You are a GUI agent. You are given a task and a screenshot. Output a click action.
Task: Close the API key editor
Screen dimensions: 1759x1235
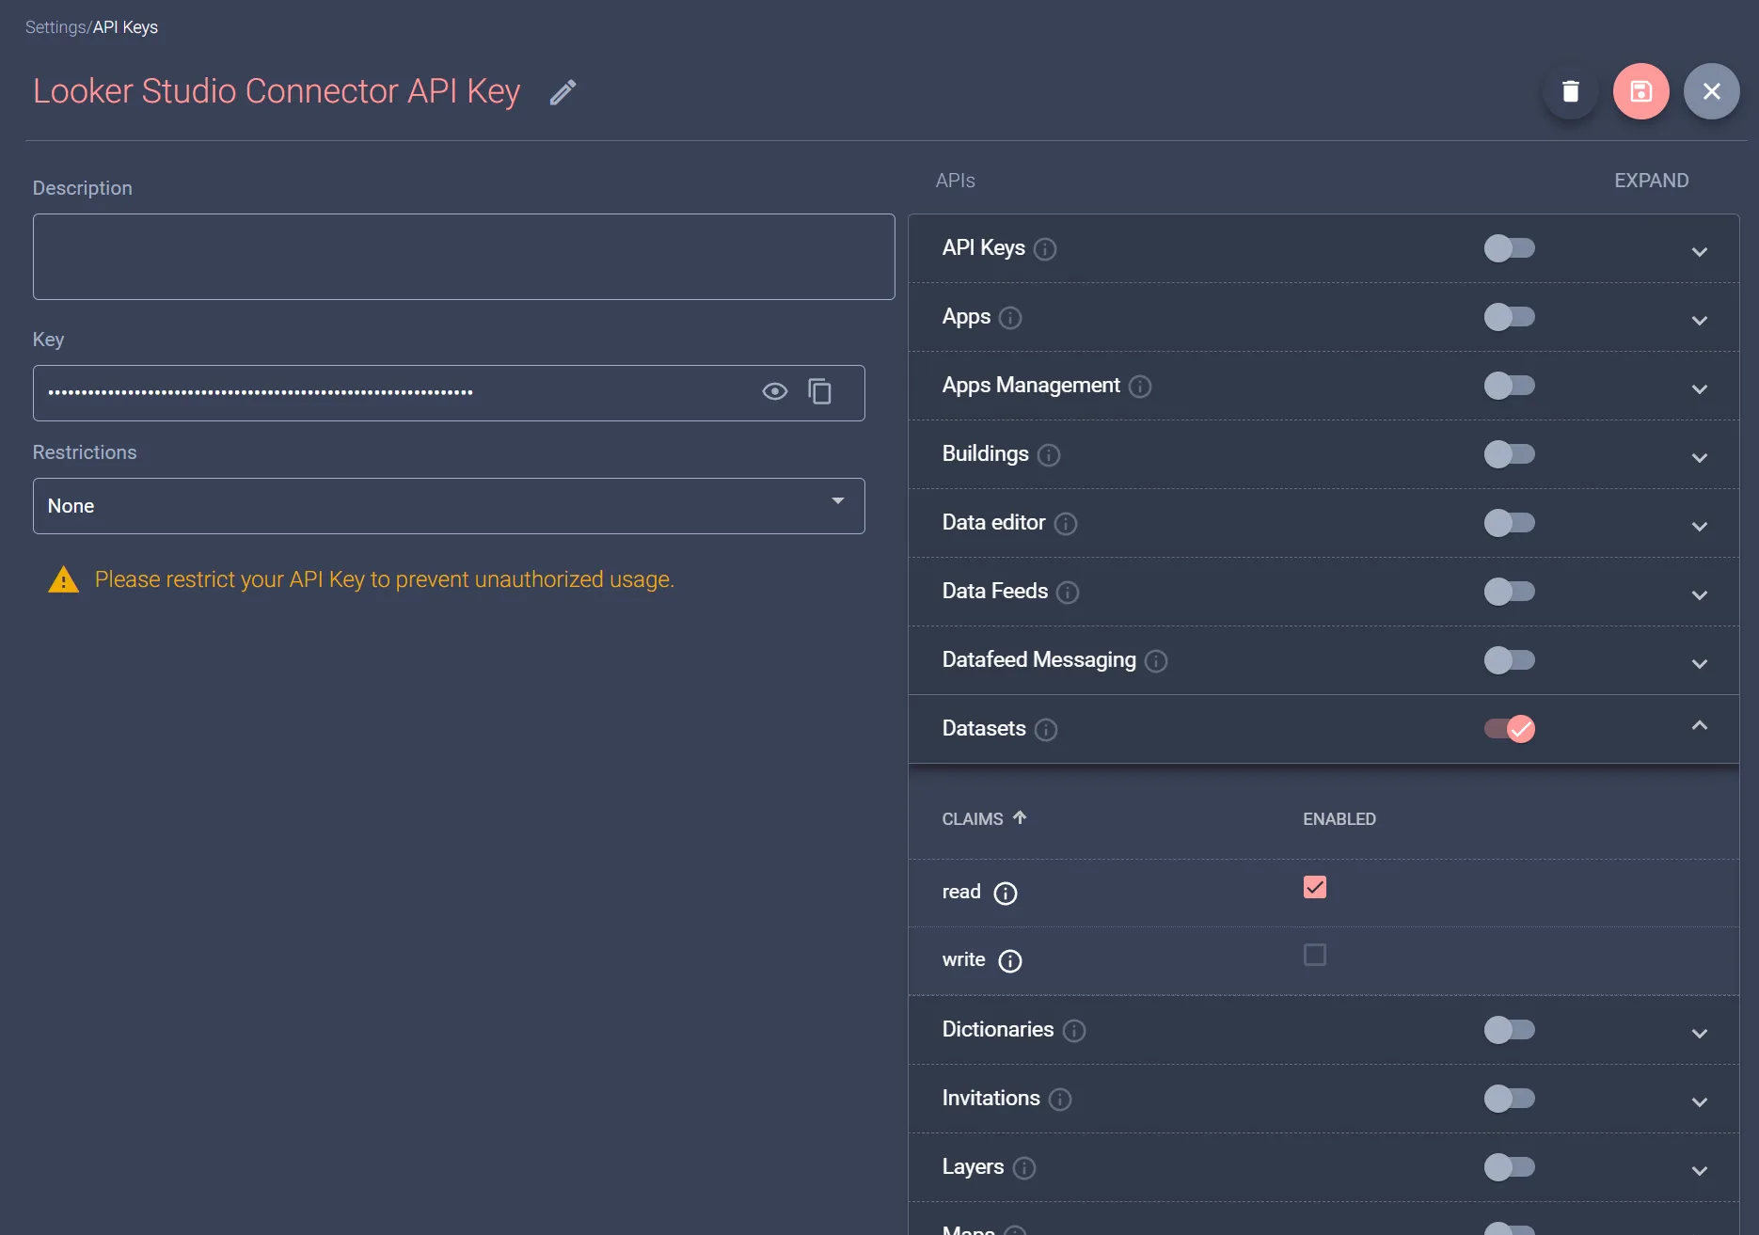1711,91
